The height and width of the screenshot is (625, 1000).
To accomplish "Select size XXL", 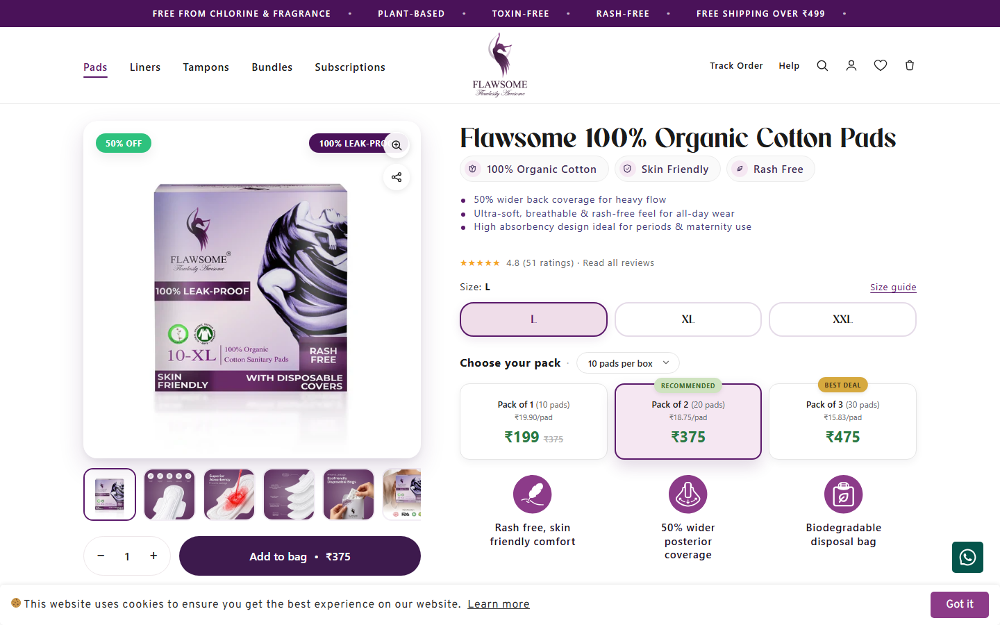I will point(842,319).
